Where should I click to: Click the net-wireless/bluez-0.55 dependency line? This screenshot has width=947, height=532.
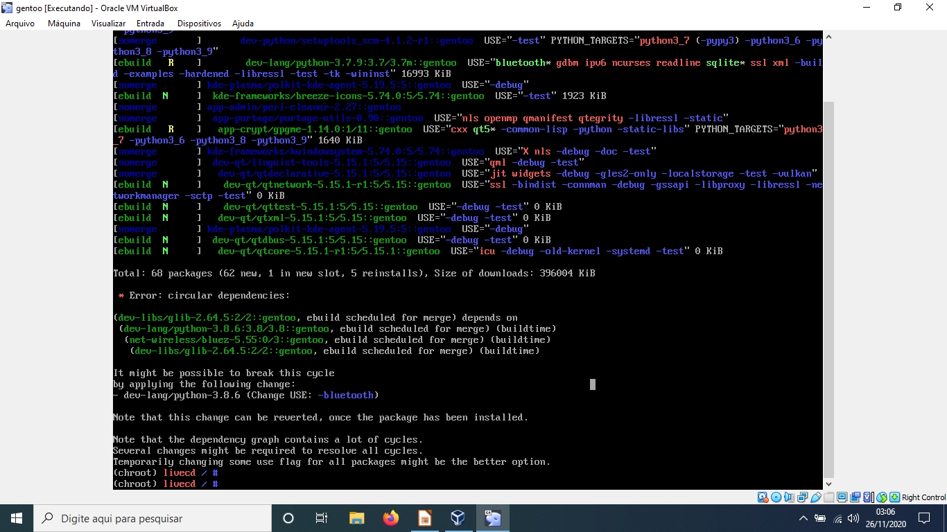[x=338, y=340]
